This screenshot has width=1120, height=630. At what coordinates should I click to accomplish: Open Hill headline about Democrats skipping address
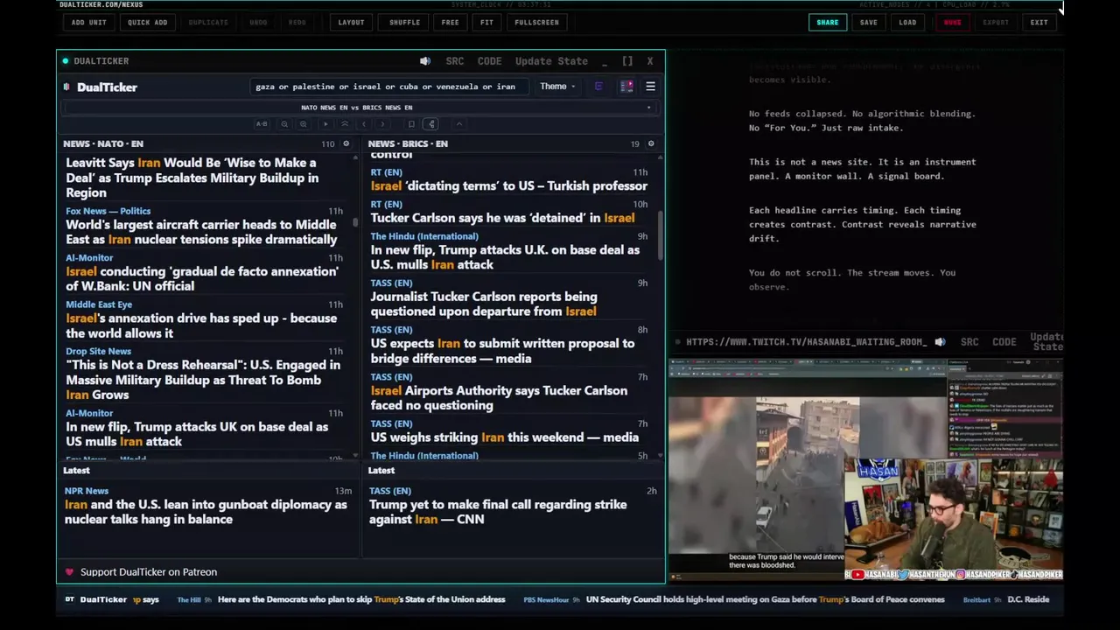click(361, 599)
